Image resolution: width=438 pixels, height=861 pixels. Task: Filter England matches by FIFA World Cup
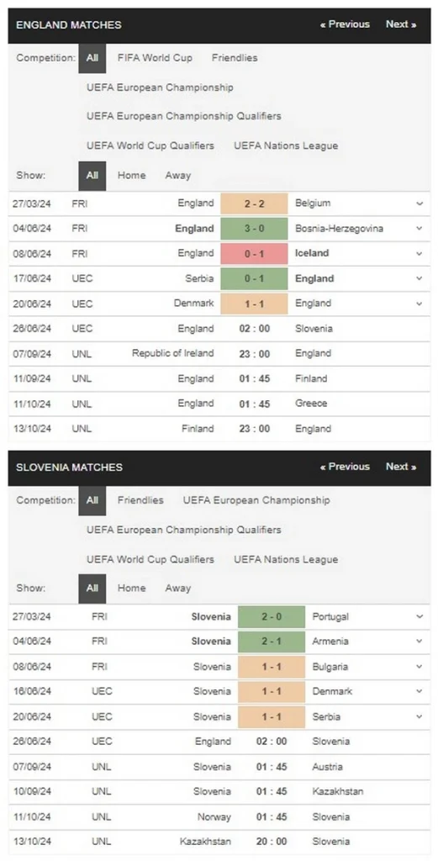(x=155, y=58)
